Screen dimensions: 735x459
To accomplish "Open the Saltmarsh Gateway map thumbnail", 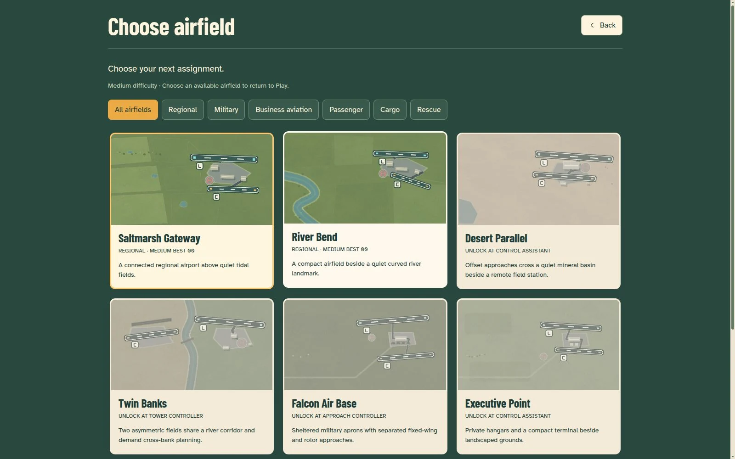I will 192,179.
